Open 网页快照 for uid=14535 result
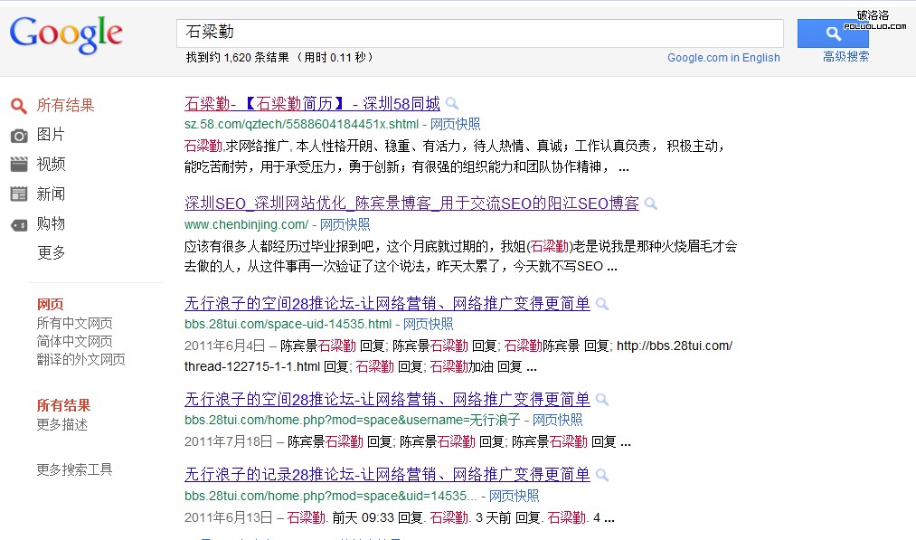Viewport: 916px width, 540px height. 515,496
